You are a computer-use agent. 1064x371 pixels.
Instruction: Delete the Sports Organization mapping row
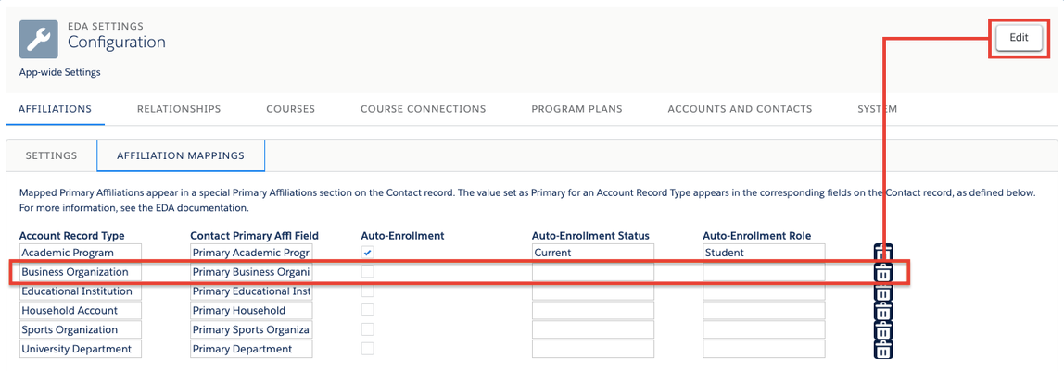tap(883, 331)
